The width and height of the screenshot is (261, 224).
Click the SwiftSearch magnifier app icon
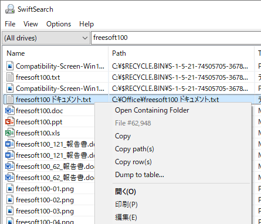tap(10, 9)
